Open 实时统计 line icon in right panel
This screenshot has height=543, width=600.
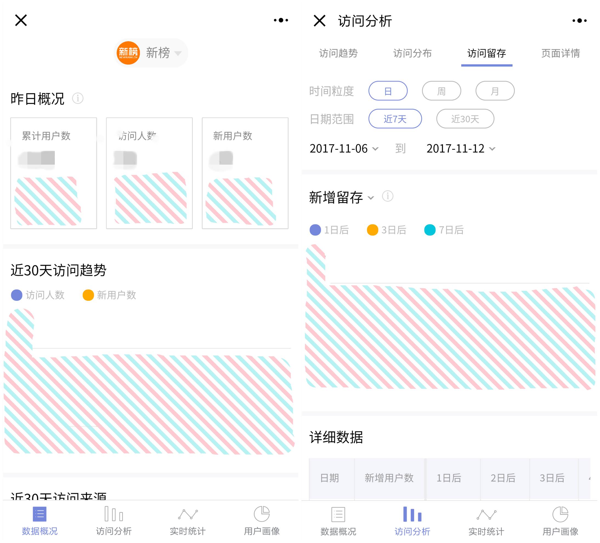[x=486, y=514]
